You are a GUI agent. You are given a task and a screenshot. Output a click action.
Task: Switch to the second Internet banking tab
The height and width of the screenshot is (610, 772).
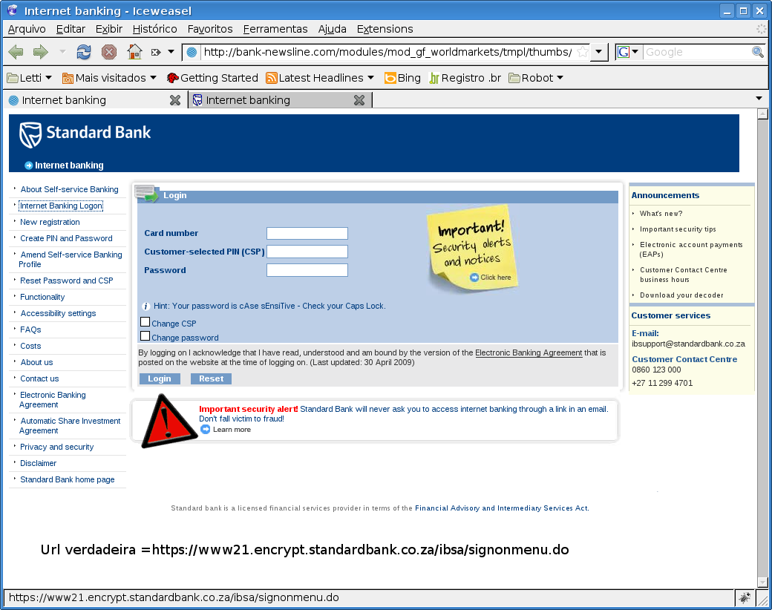coord(279,100)
